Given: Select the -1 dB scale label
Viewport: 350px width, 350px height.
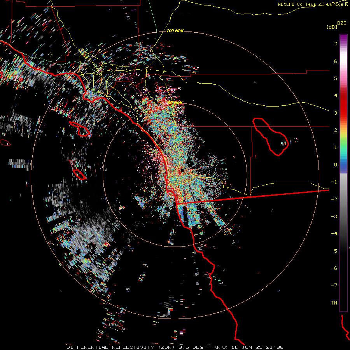Looking at the screenshot, I should point(334,182).
